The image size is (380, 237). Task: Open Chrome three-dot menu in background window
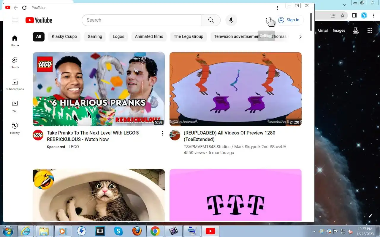pos(373,15)
